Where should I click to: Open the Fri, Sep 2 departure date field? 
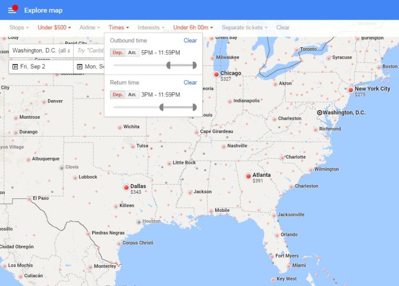(41, 67)
